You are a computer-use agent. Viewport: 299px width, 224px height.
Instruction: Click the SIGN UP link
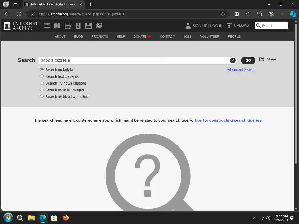point(200,26)
